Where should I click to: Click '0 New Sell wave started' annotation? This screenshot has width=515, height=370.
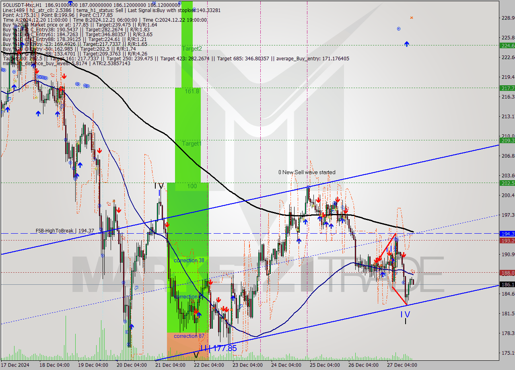click(307, 172)
